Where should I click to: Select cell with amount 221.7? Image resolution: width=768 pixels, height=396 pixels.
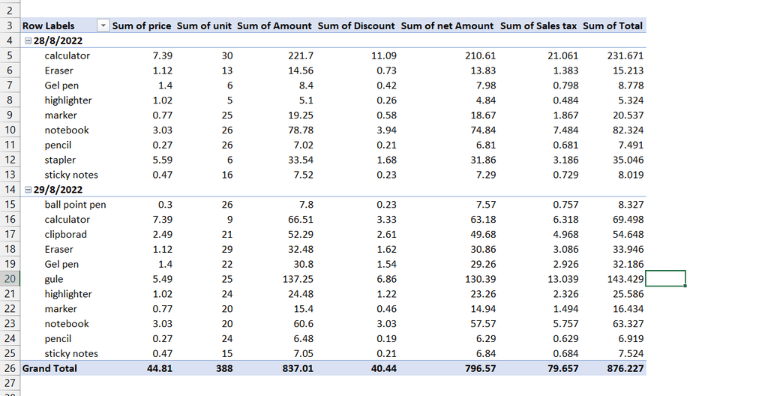pos(301,55)
